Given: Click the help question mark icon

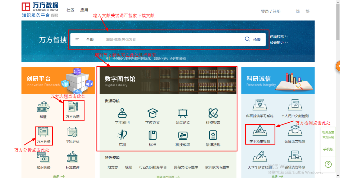Looking at the screenshot, I should 328,164.
